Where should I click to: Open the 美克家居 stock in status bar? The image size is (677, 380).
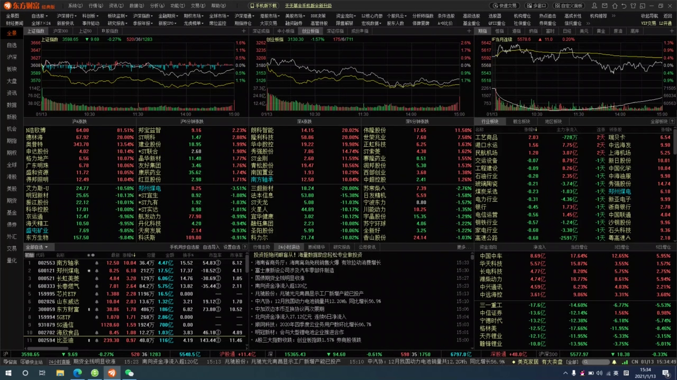[527, 362]
